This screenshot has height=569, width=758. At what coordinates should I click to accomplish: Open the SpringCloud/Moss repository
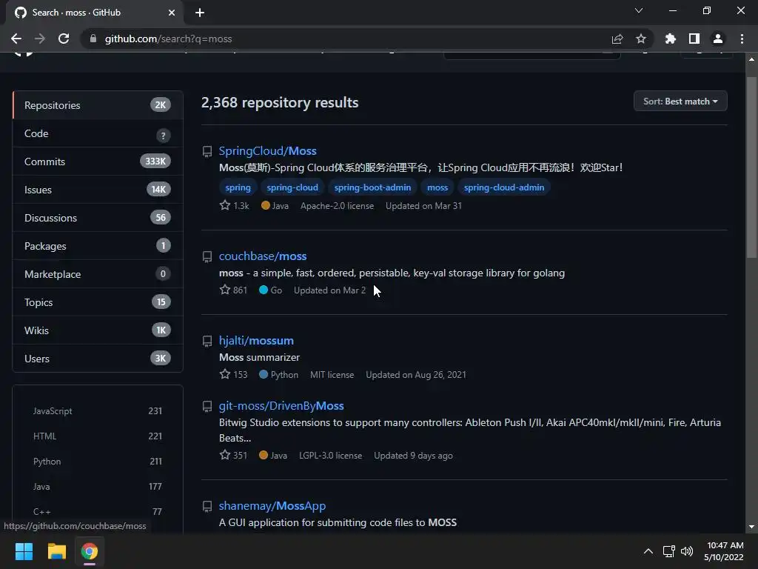pos(267,151)
